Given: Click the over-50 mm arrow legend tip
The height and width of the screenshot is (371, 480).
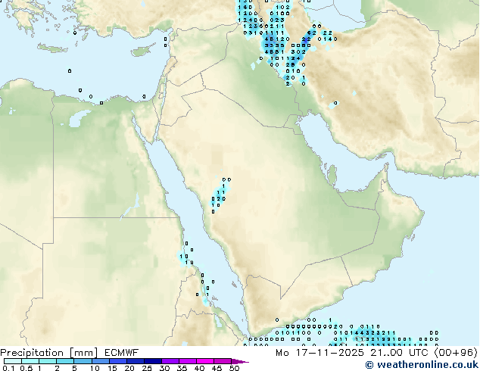Looking at the screenshot, I should (x=240, y=361).
